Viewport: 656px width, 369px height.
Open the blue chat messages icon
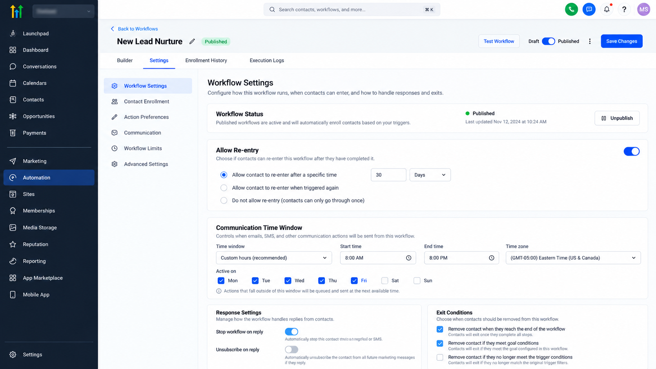coord(589,9)
